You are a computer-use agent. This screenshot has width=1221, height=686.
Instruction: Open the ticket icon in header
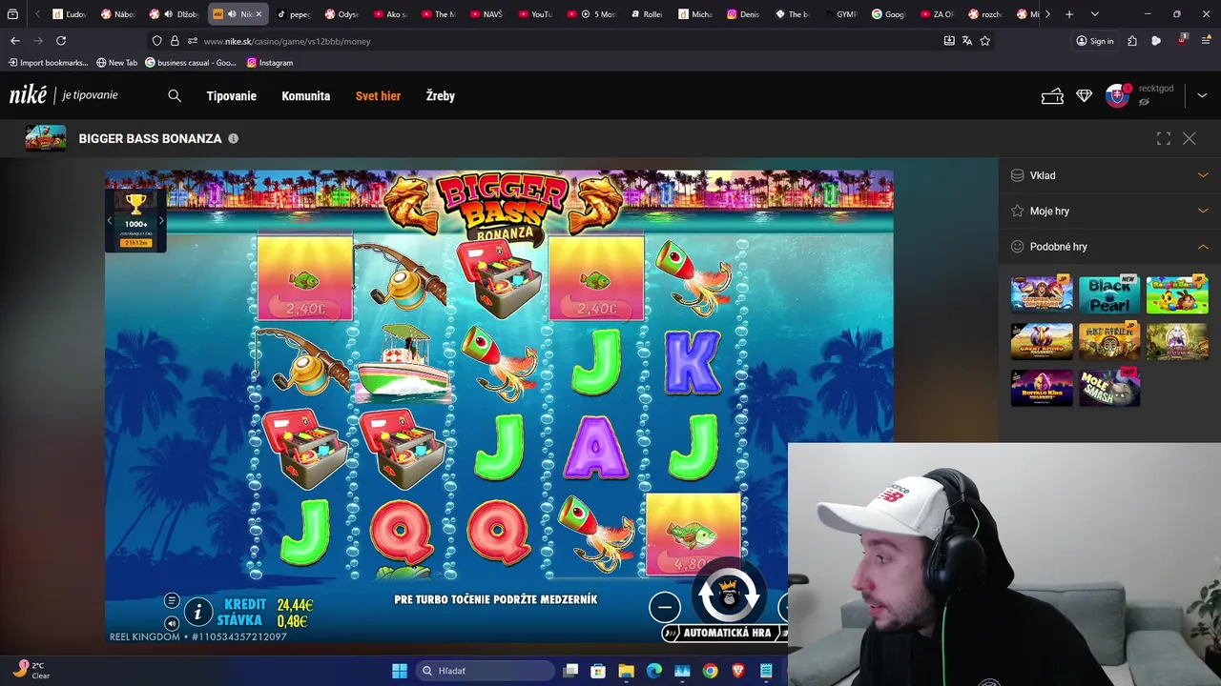click(x=1052, y=96)
